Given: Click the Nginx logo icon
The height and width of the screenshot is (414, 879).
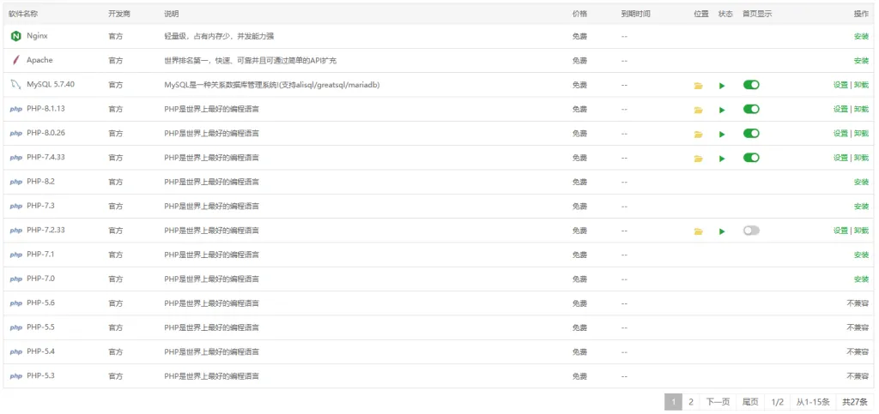Looking at the screenshot, I should 15,36.
